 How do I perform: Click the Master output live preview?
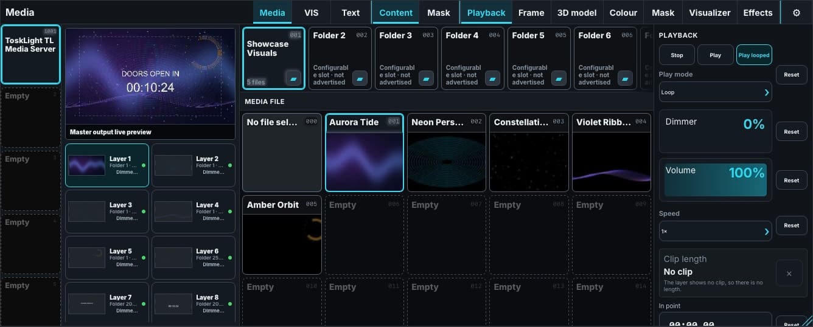(150, 84)
